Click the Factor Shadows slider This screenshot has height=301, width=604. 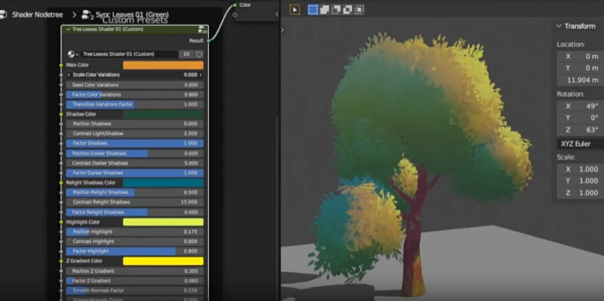point(135,143)
